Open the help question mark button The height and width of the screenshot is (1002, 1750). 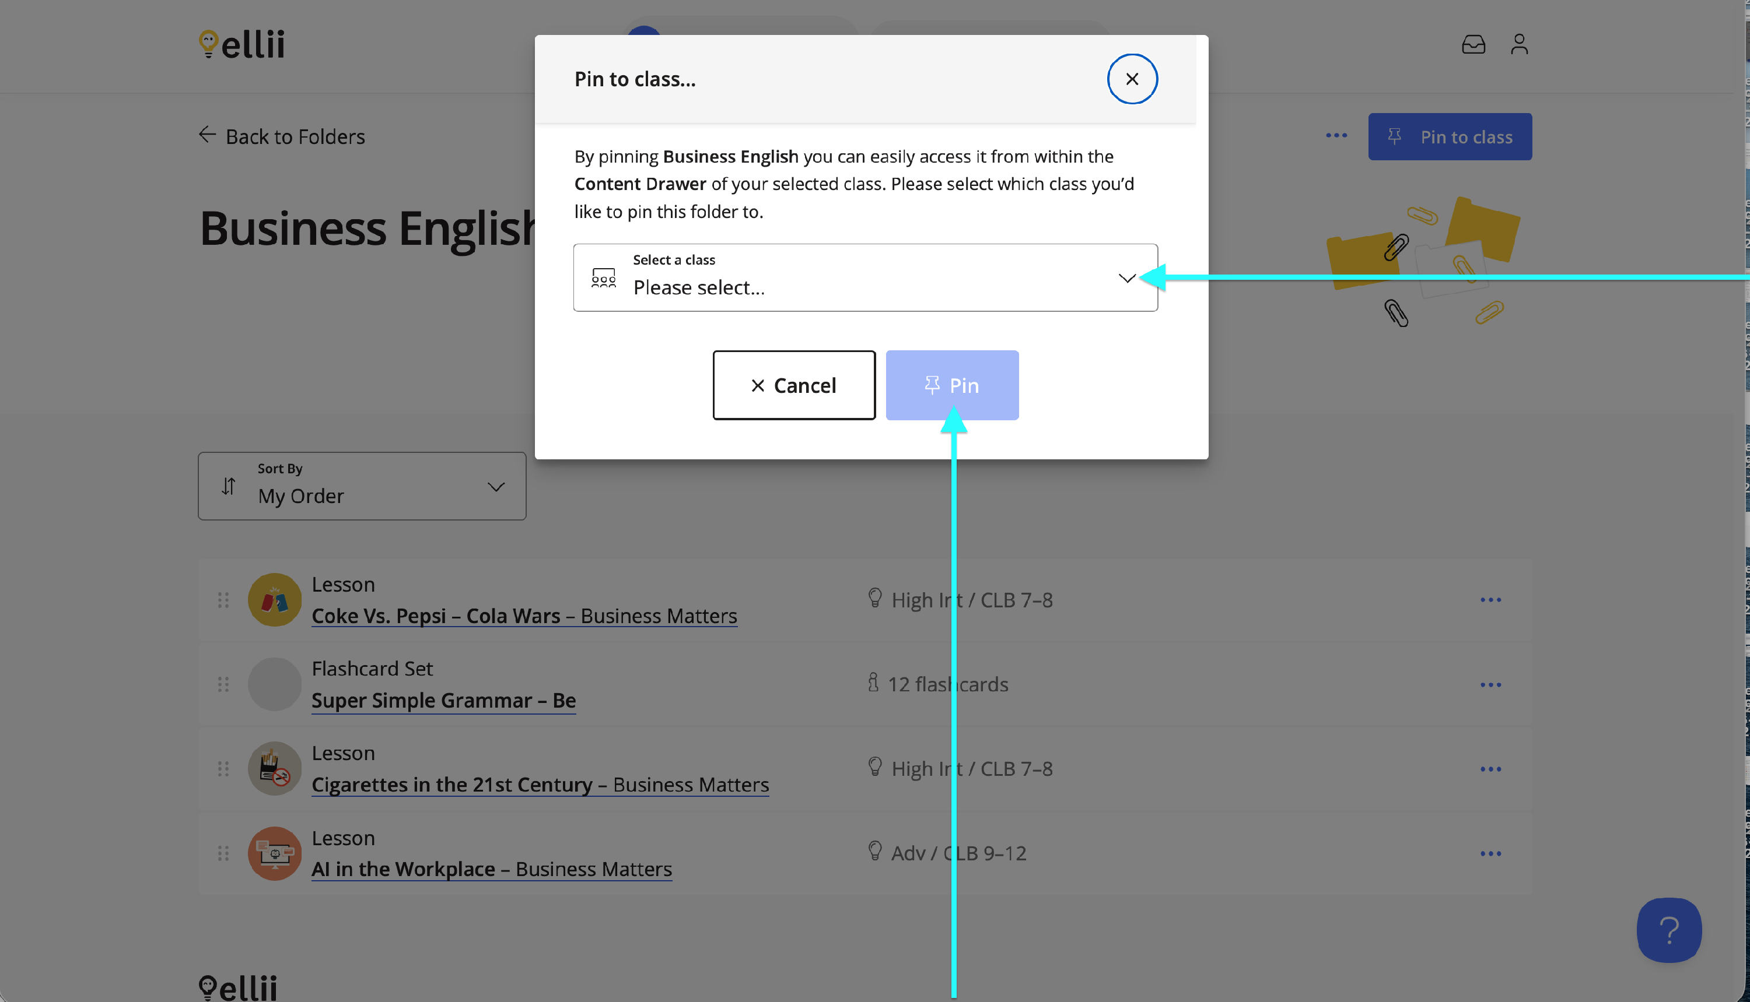click(1668, 930)
